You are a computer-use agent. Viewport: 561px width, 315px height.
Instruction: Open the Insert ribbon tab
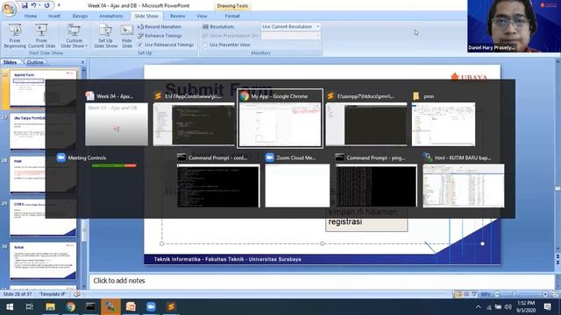(54, 16)
